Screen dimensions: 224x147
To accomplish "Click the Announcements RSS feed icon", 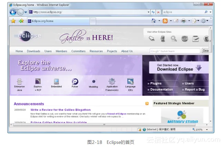I will pos(147,103).
